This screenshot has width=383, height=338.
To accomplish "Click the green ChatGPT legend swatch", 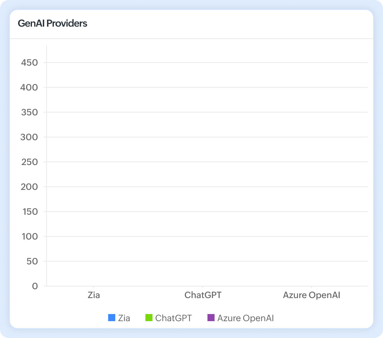I will point(149,318).
